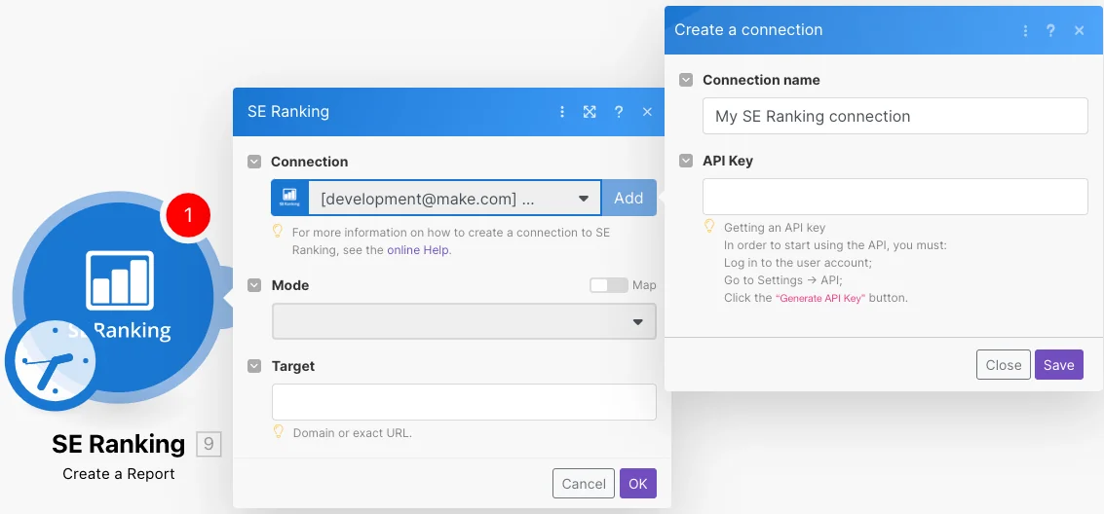Toggle the Map switch for Mode
Screen dimensions: 1104x514
(x=608, y=285)
